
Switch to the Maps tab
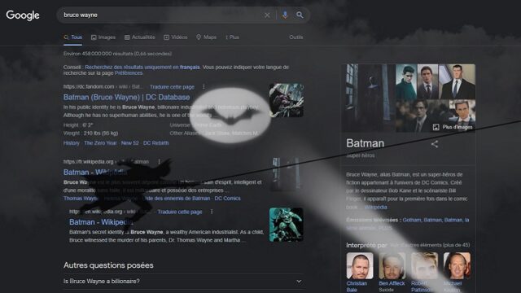coord(206,37)
